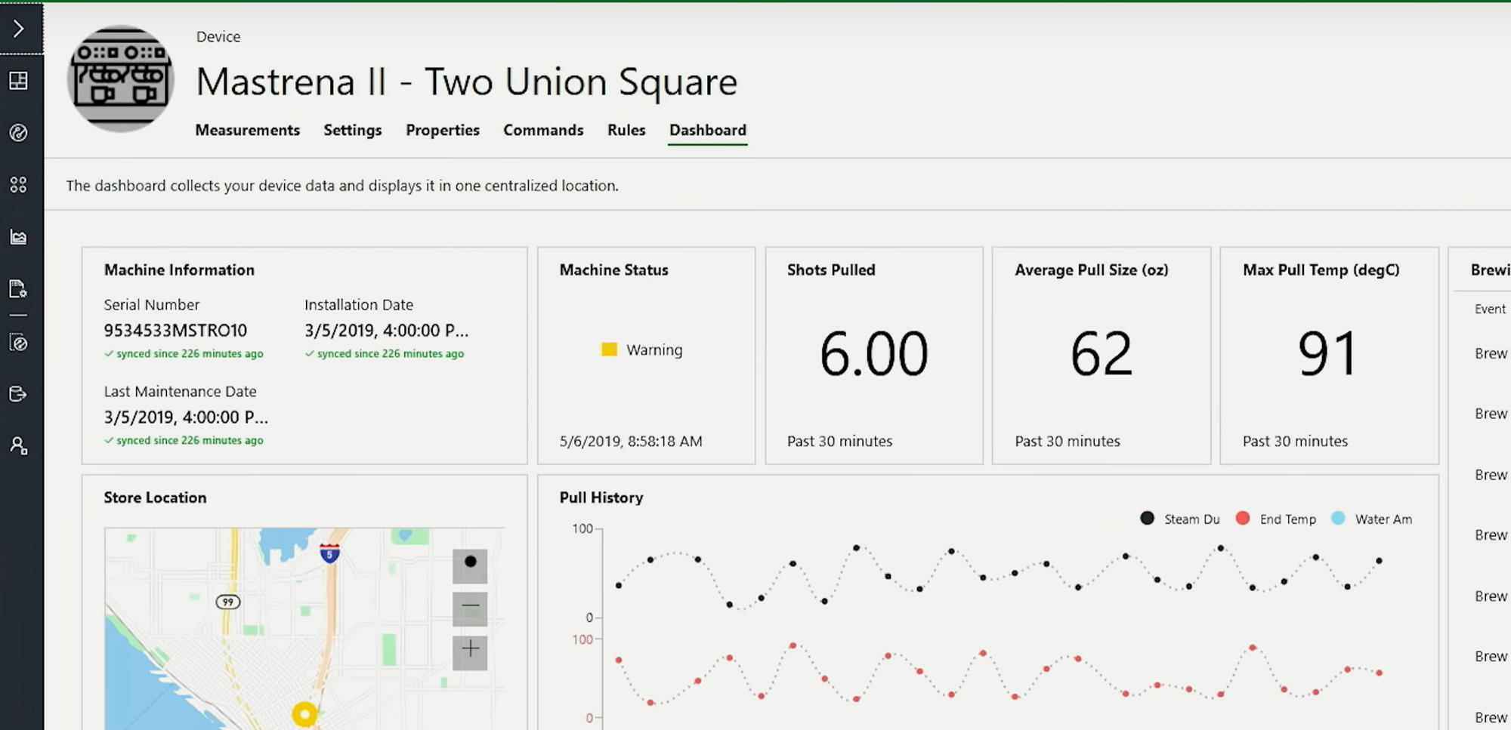Open Continuous Data Export icon in sidebar
The image size is (1511, 730).
19,394
